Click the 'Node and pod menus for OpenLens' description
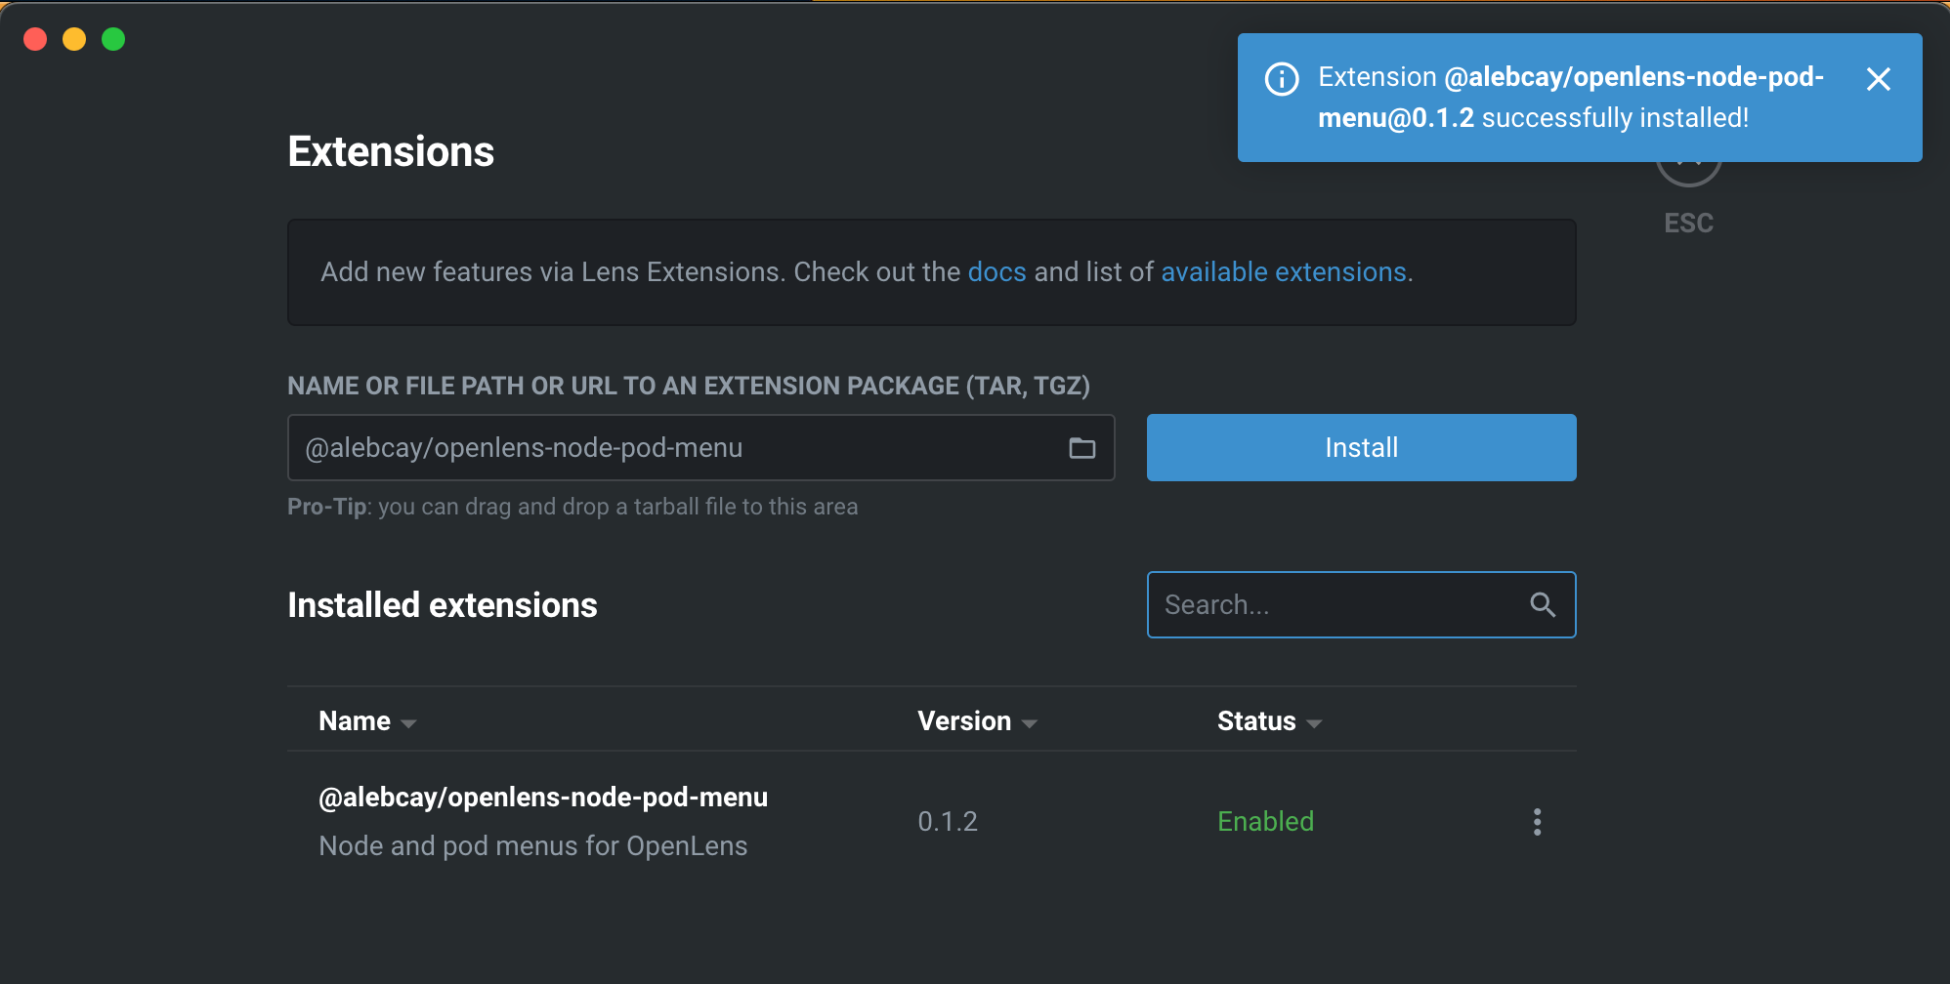 coord(533,846)
